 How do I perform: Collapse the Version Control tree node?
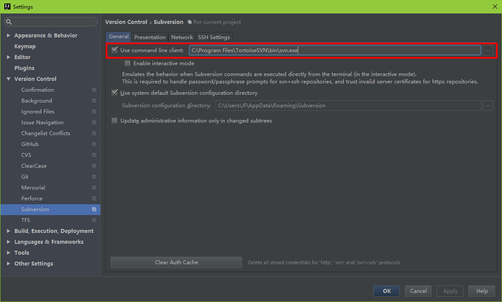point(9,79)
